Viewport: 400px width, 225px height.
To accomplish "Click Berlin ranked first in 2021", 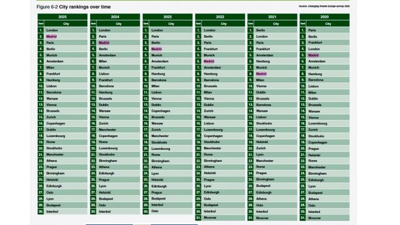I will coord(260,30).
